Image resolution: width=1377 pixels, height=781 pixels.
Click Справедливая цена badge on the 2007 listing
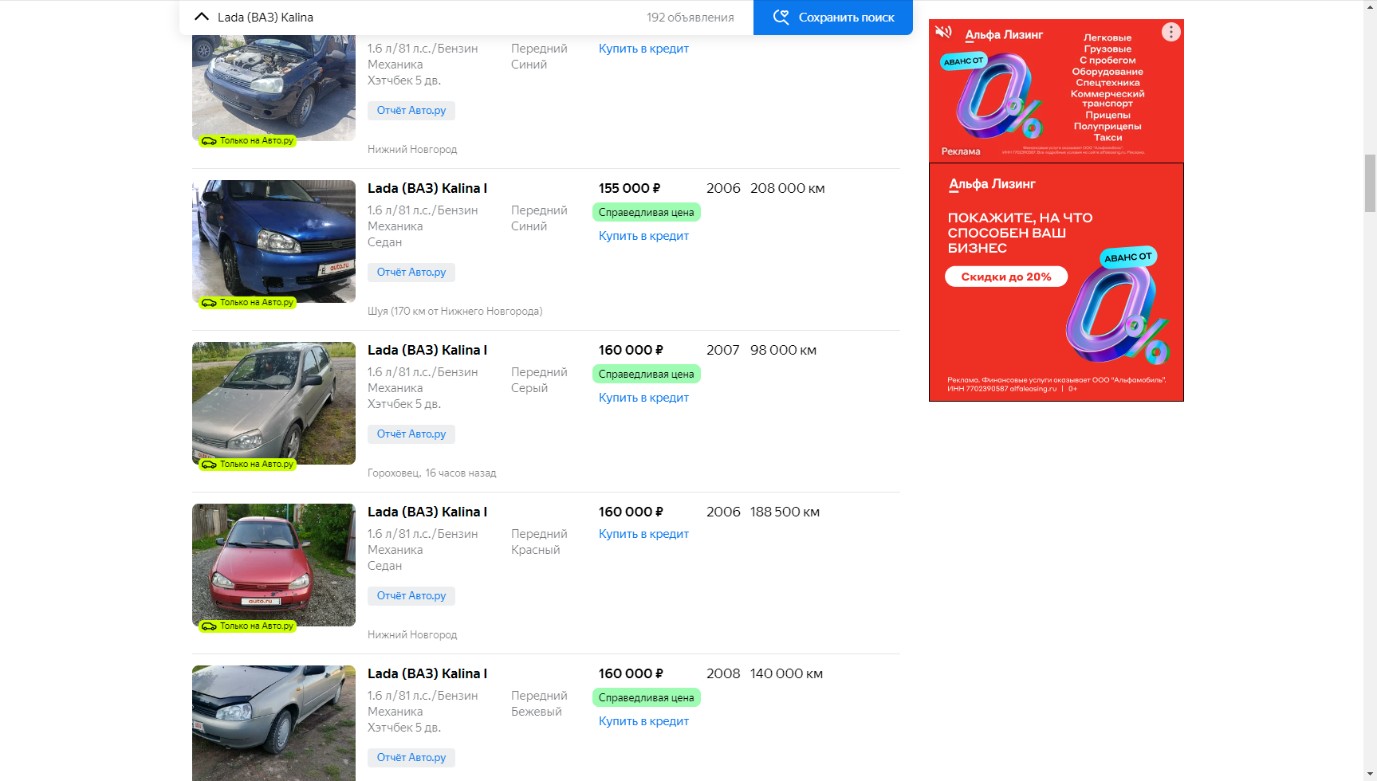tap(647, 374)
